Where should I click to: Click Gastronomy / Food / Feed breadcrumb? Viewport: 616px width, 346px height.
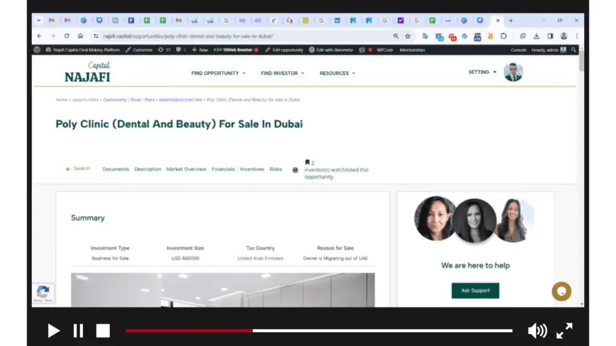pos(129,100)
